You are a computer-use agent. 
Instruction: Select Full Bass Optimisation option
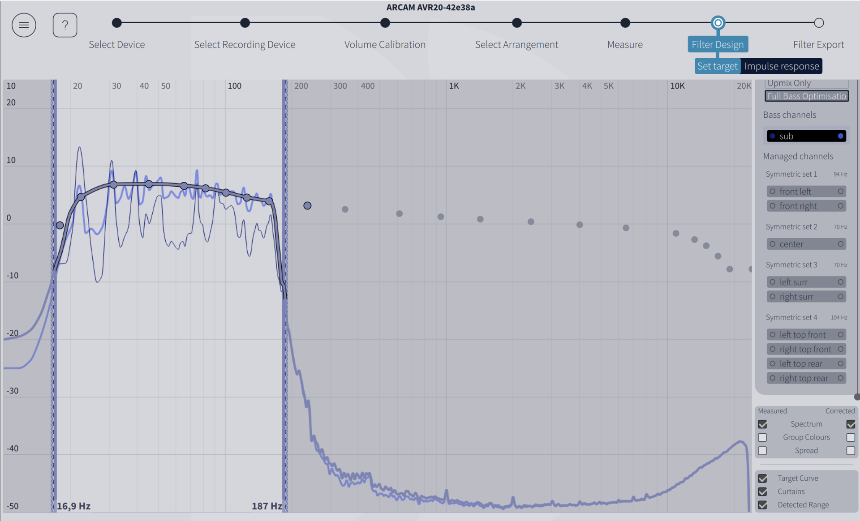click(x=806, y=96)
